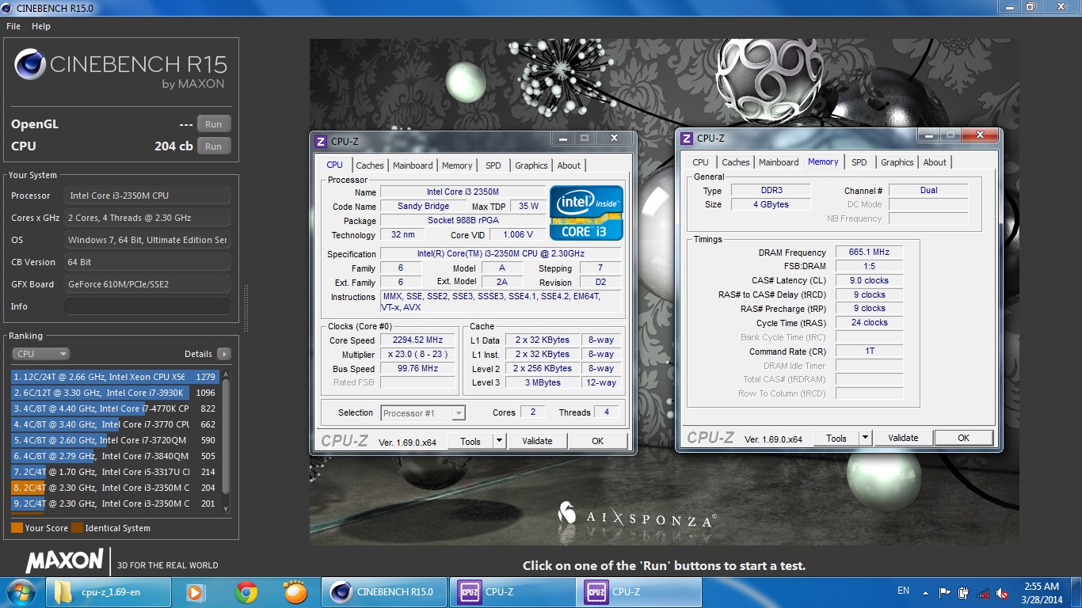Click the ranking list scrollbar thumb
This screenshot has height=608, width=1082.
226,437
